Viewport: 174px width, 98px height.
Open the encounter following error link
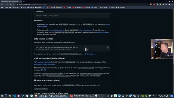pos(56,30)
